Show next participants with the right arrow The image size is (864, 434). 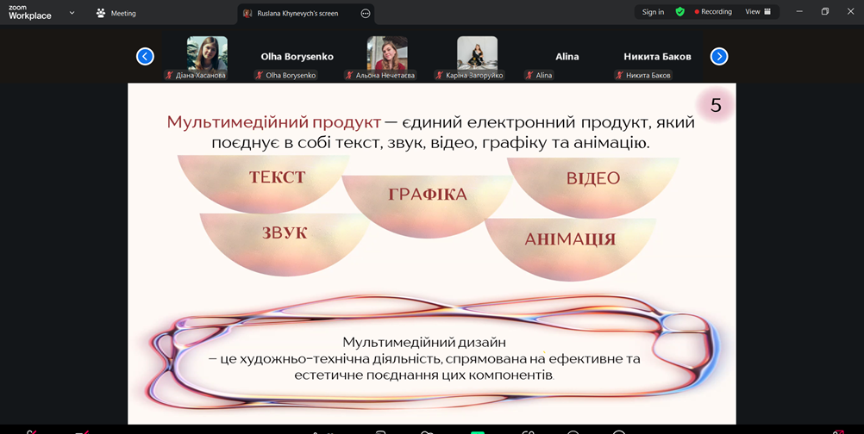click(x=719, y=56)
